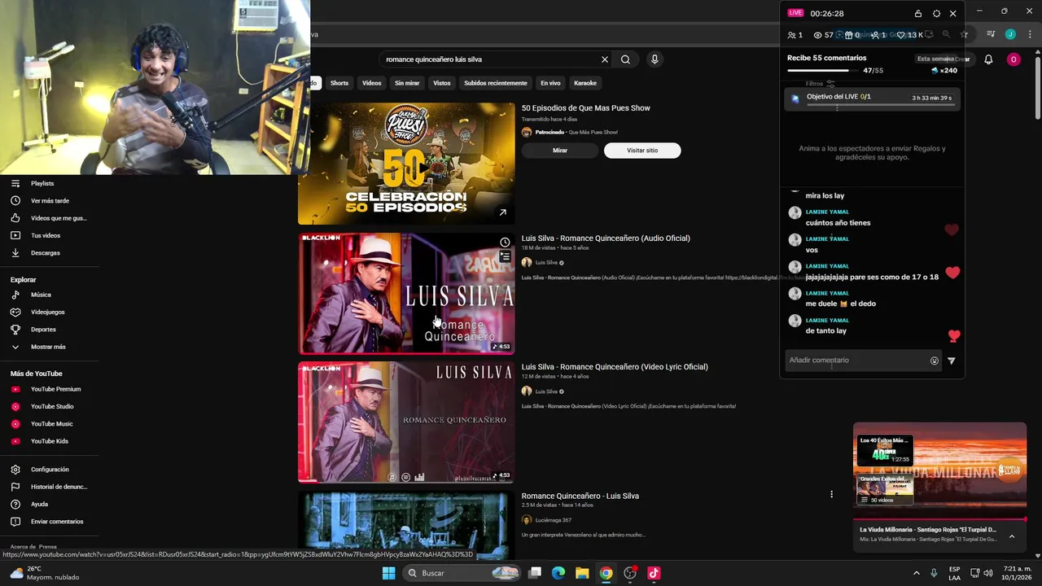Open YouTube Studio link
This screenshot has height=586, width=1042.
click(52, 407)
